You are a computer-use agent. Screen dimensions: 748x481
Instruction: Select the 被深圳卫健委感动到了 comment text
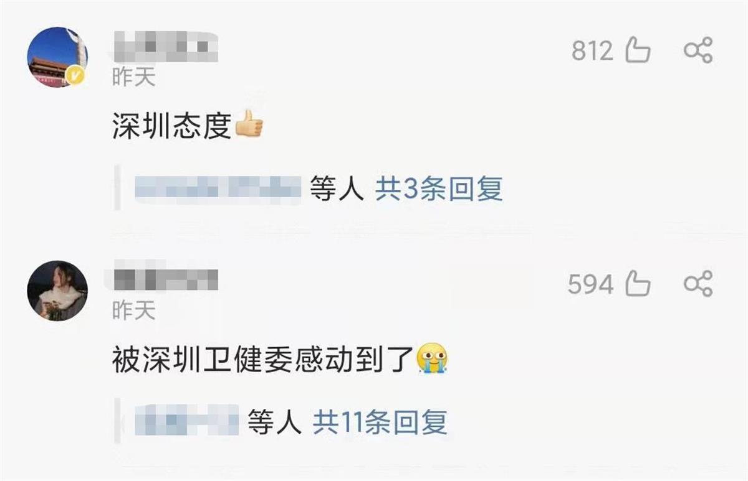(264, 360)
